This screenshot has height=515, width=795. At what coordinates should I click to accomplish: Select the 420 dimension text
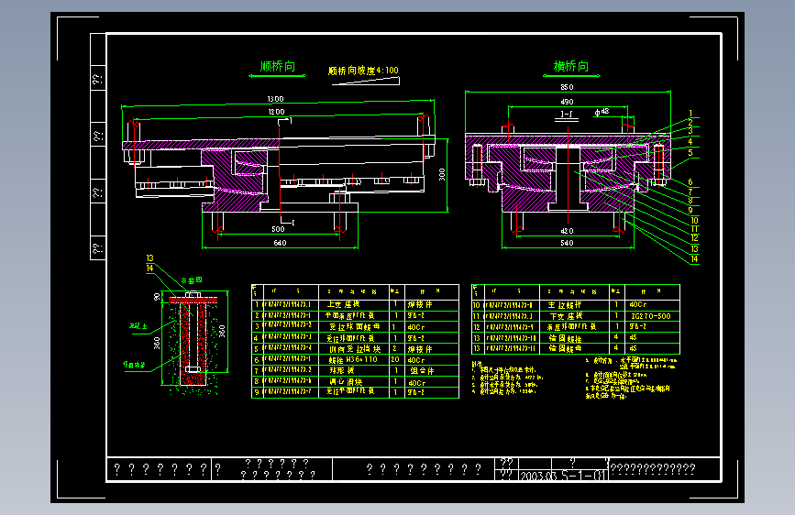pos(567,231)
